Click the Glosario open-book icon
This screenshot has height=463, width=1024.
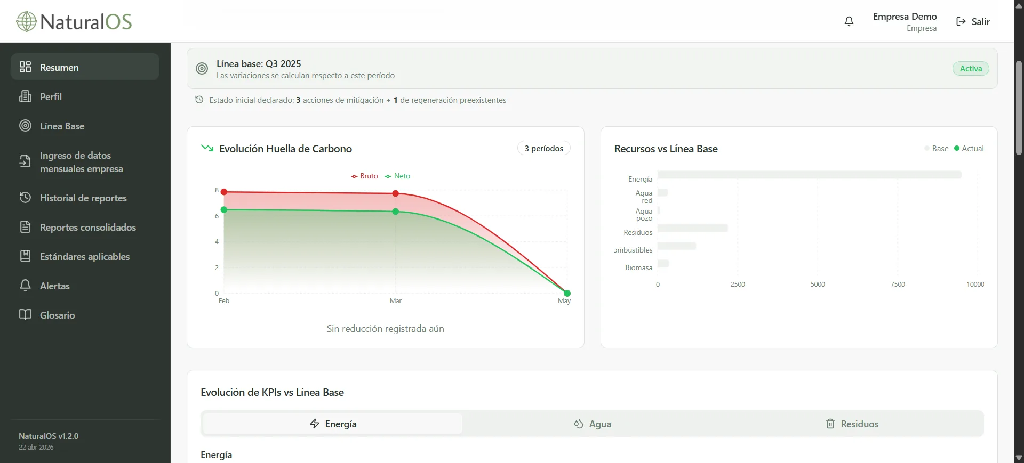[x=25, y=314]
